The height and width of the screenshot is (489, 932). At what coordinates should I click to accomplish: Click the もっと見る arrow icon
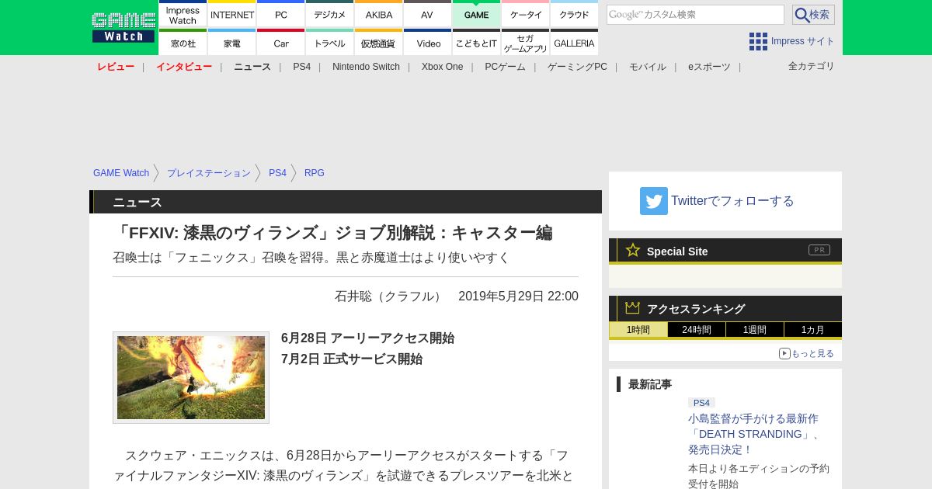pyautogui.click(x=784, y=353)
